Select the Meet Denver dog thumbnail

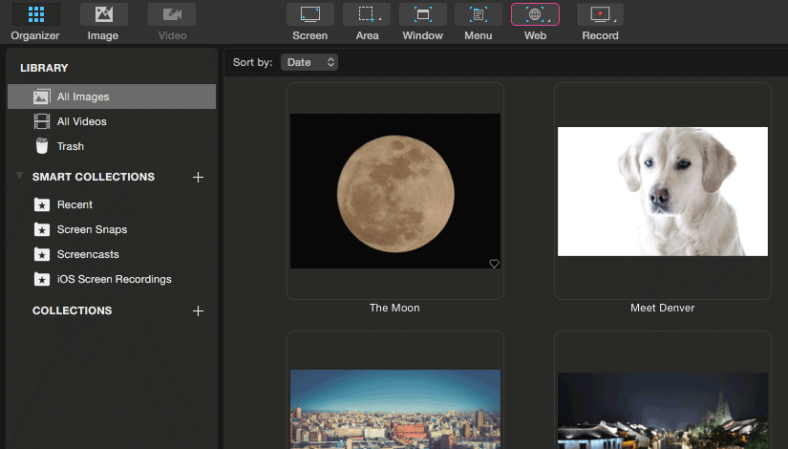pyautogui.click(x=662, y=191)
